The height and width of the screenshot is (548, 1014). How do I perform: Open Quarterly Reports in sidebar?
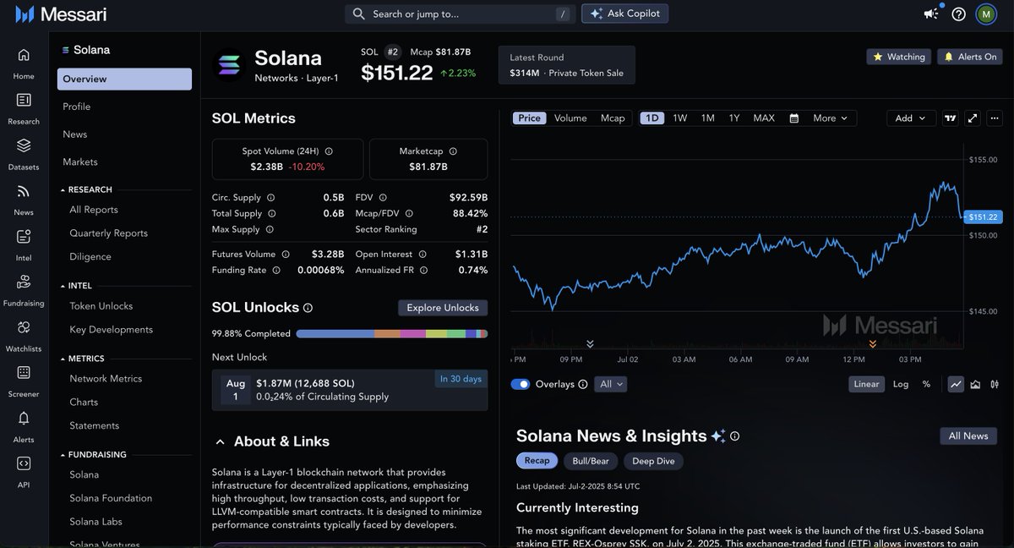pyautogui.click(x=108, y=233)
